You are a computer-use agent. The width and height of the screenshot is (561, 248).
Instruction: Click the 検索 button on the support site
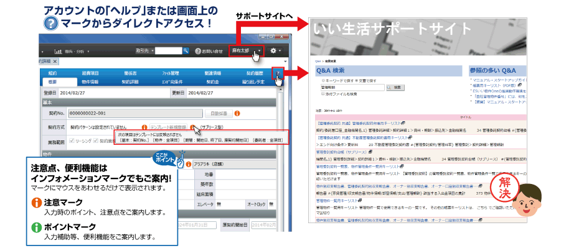[x=395, y=87]
